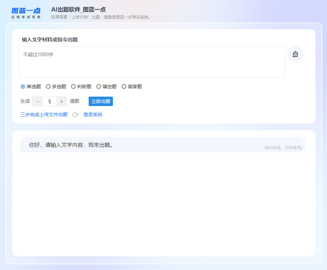Screen dimensions: 327x270
Task: Switch to 简答题 question type
Action: 124,87
